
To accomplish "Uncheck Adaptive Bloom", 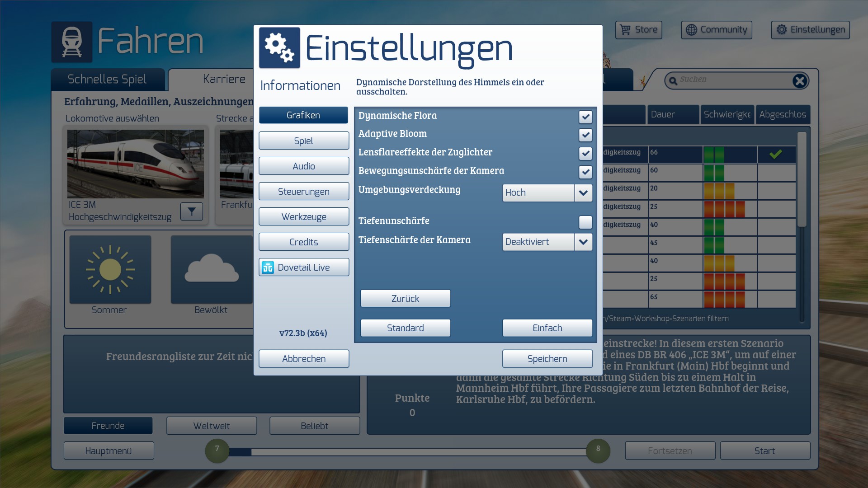I will (585, 135).
